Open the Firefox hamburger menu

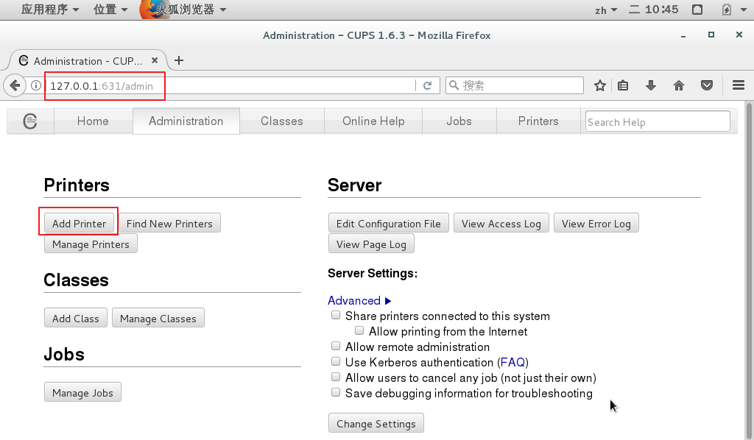click(739, 86)
